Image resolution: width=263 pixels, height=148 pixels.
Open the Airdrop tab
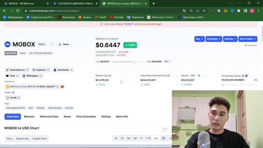click(x=106, y=117)
